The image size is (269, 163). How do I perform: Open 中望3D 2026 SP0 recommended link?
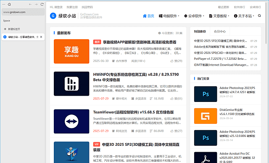[220, 53]
